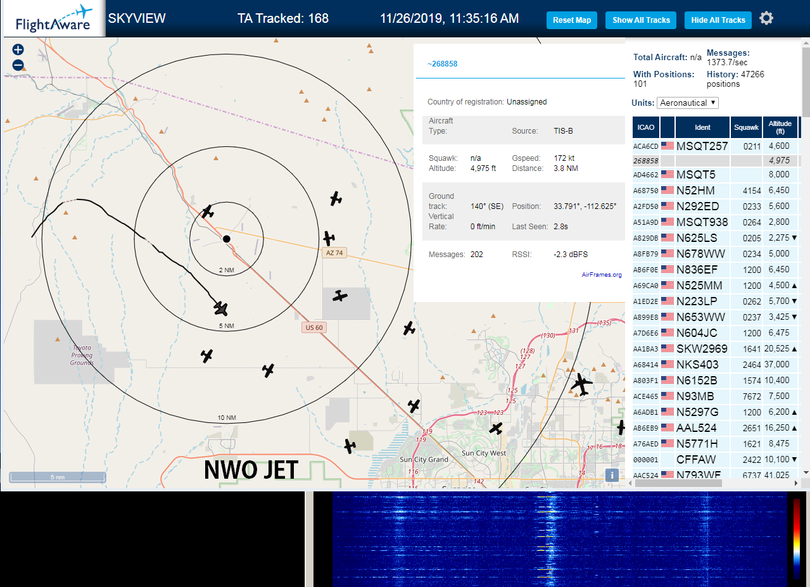Select the N6152B aircraft row
810x587 pixels.
[x=716, y=381]
